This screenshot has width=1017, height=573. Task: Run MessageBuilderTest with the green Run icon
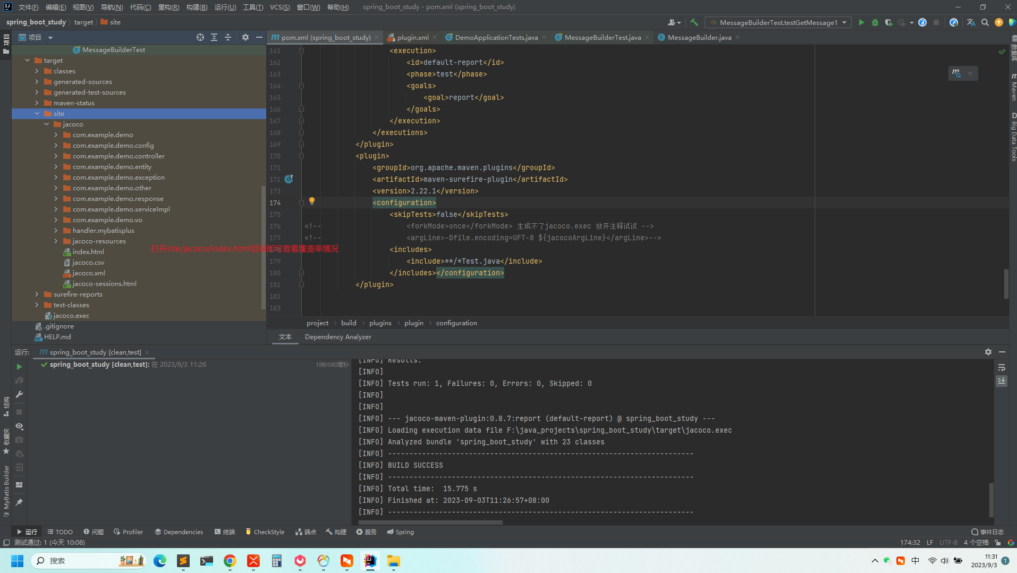pos(861,22)
